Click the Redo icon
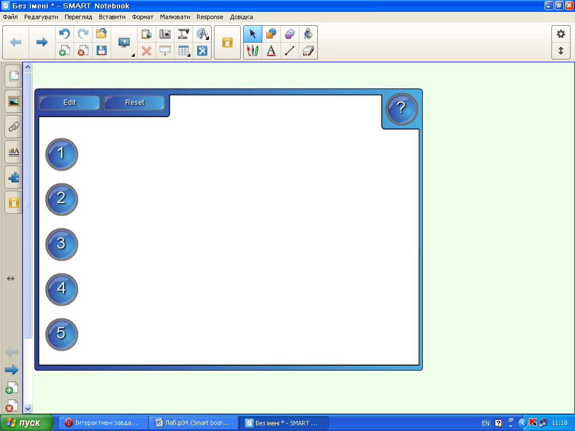Screen dimensions: 575x431 coord(83,34)
